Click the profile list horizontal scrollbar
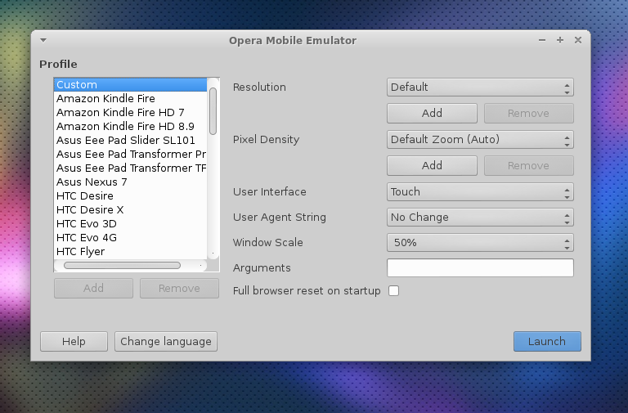The image size is (628, 413). point(122,265)
